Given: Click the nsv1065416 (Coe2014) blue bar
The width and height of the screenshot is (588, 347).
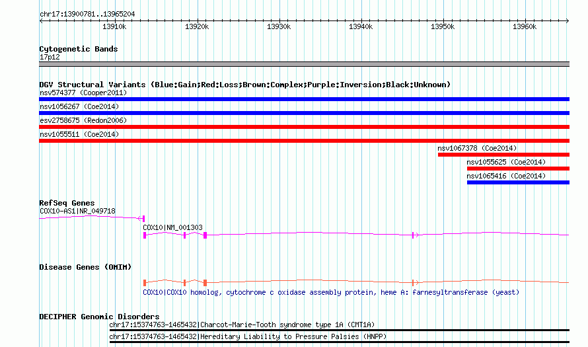Looking at the screenshot, I should click(518, 182).
